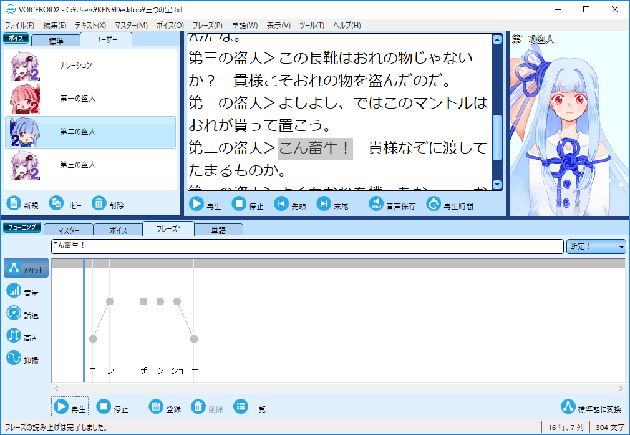Open the テキスト(X) menu

90,26
